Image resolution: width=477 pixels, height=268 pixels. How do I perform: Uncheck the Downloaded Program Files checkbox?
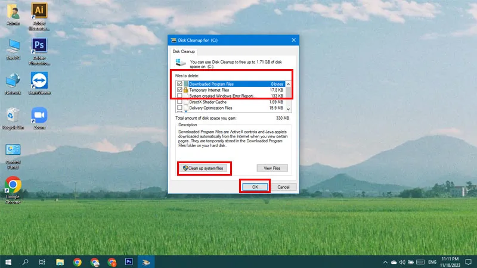(x=180, y=84)
